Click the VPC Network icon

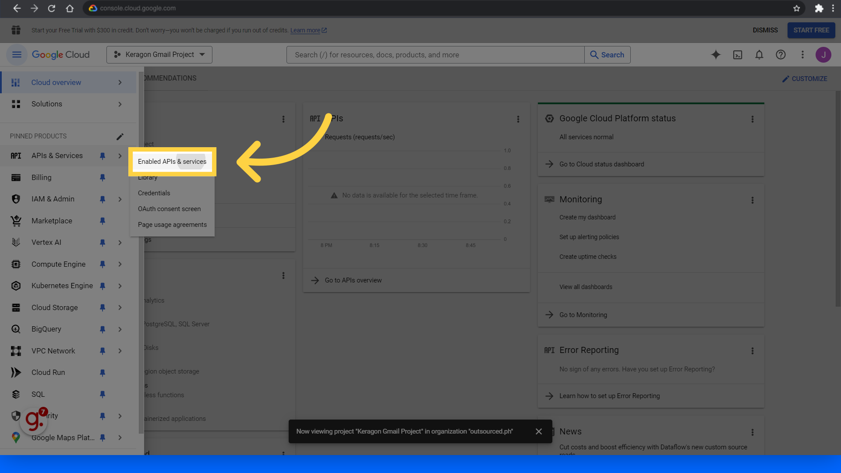(16, 351)
